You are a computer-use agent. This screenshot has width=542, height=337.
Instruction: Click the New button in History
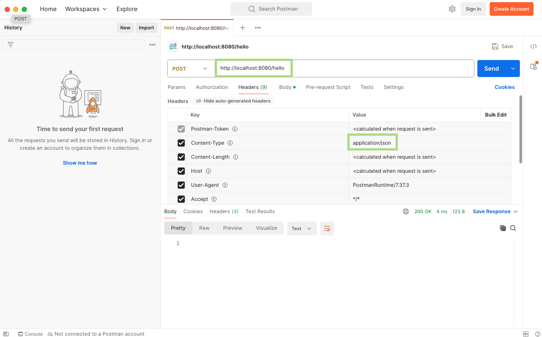(x=125, y=28)
